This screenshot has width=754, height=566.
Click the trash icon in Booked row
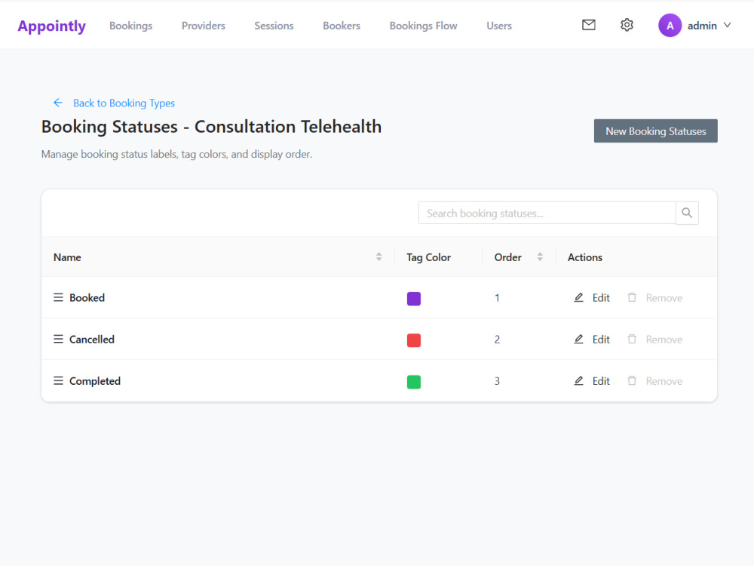tap(632, 297)
